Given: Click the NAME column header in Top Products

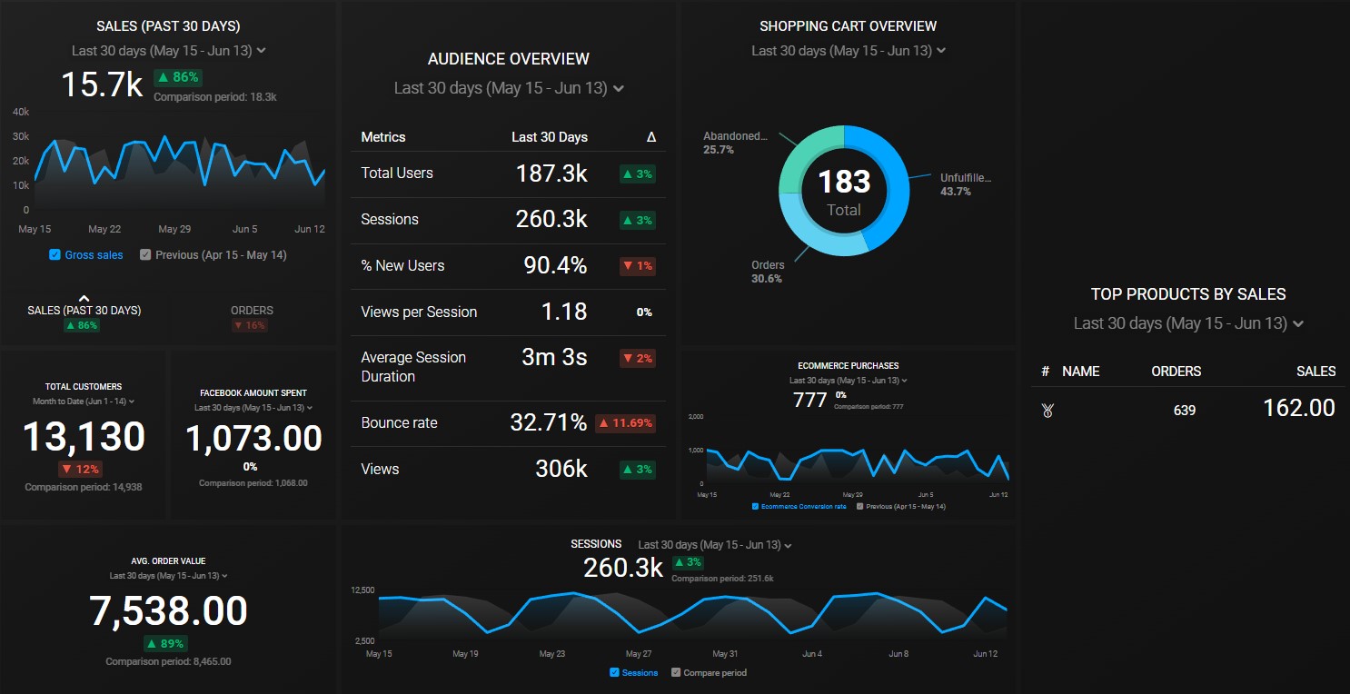Looking at the screenshot, I should coord(1081,372).
